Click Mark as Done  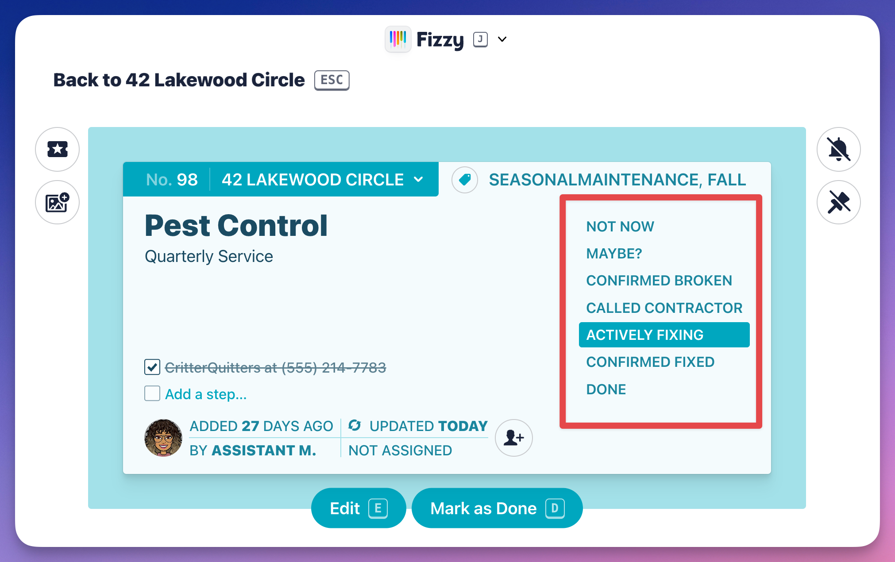click(497, 508)
